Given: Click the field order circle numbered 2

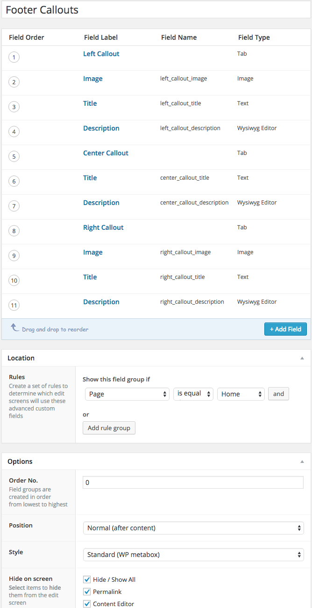Looking at the screenshot, I should (14, 82).
